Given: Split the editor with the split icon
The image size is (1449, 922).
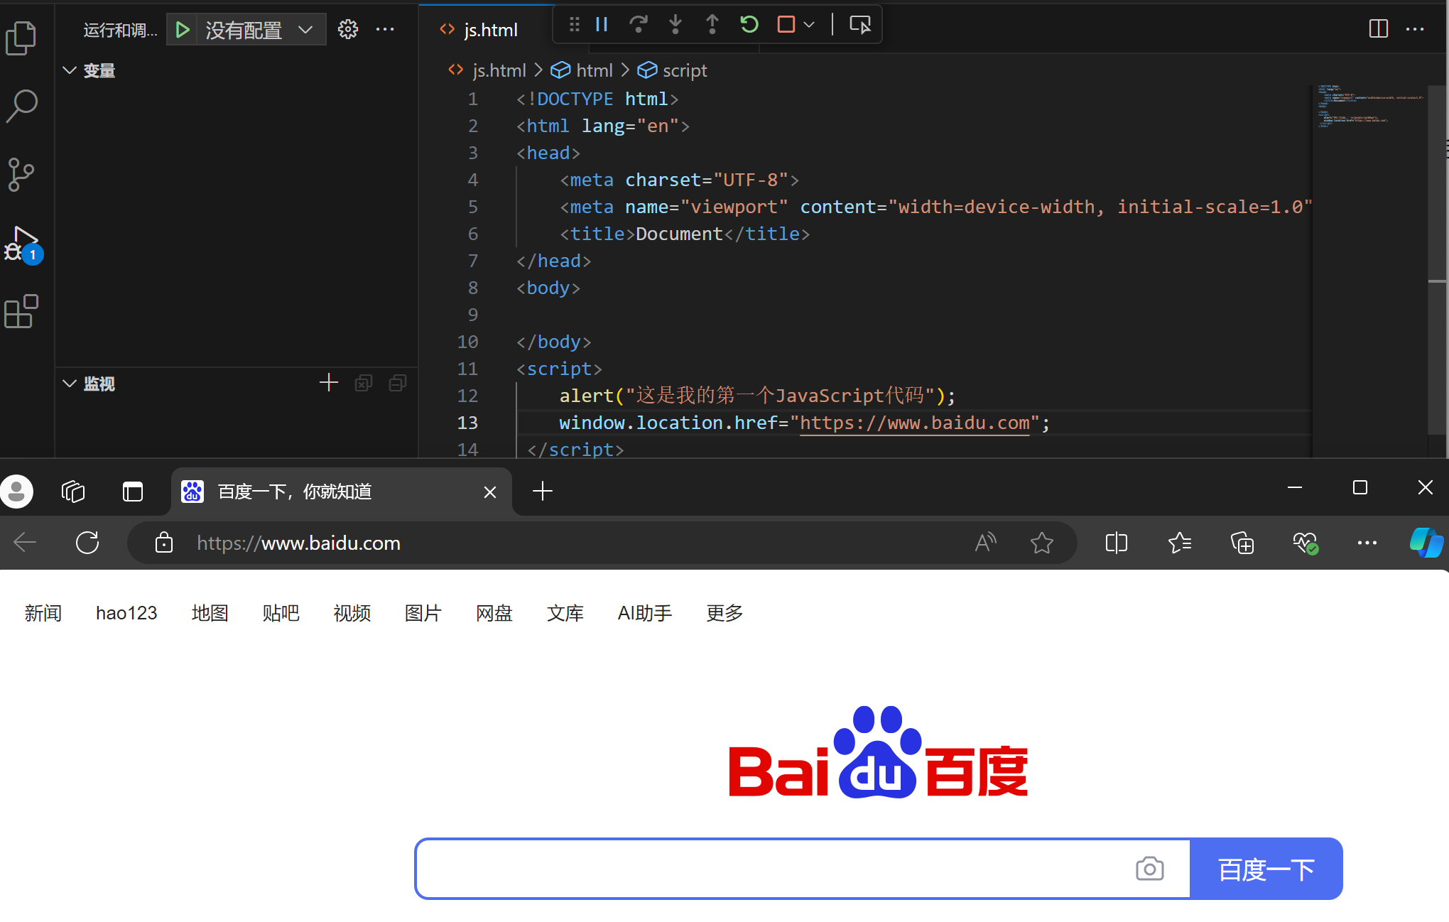Looking at the screenshot, I should pyautogui.click(x=1379, y=29).
